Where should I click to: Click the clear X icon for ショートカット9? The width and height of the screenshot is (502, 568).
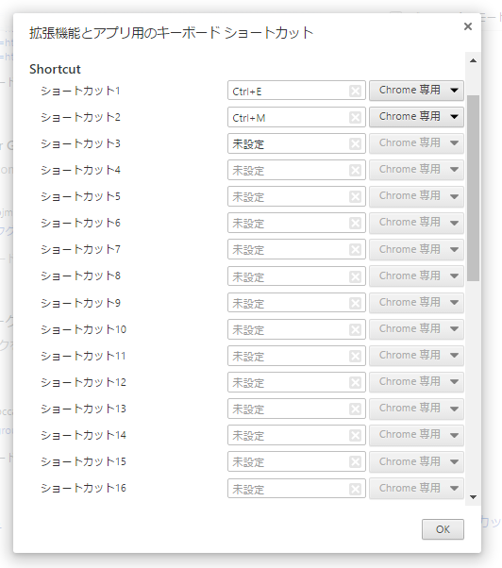pos(355,303)
